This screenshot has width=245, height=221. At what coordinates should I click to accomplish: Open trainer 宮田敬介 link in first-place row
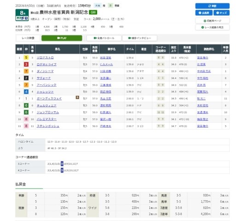click(203, 58)
